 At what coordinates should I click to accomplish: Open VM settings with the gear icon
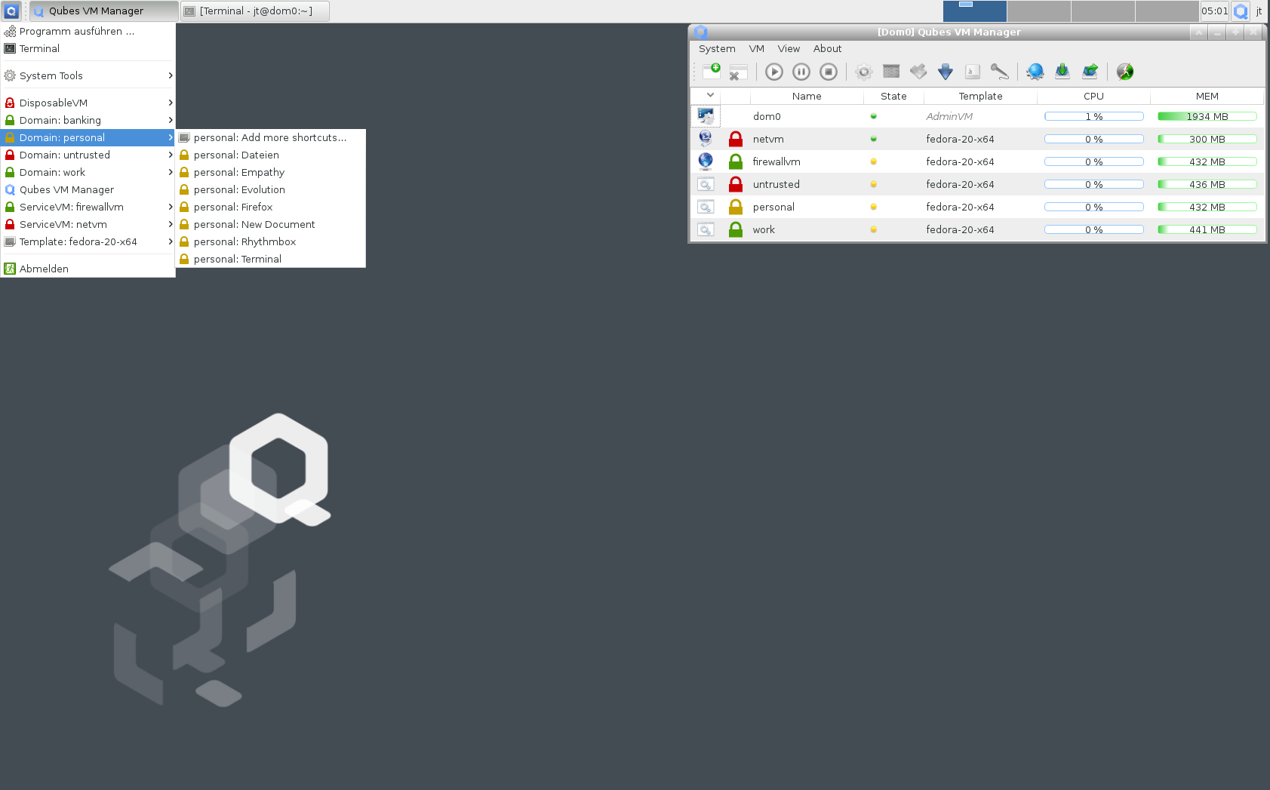click(864, 72)
